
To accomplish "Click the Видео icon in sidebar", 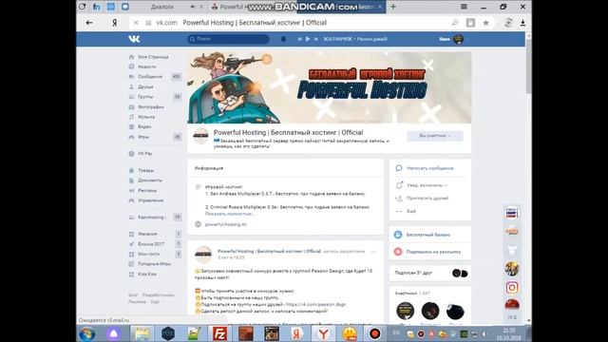I will click(x=131, y=126).
